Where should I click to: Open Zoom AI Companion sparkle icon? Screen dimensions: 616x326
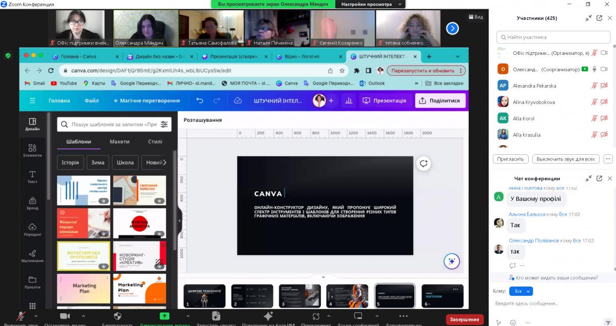(x=268, y=316)
